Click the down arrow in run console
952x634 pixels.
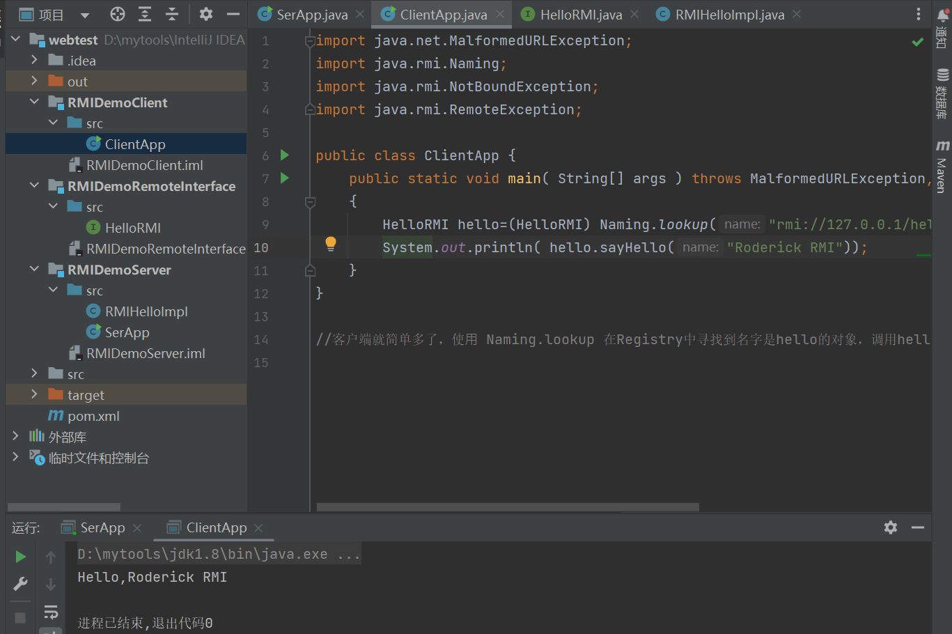(x=50, y=584)
